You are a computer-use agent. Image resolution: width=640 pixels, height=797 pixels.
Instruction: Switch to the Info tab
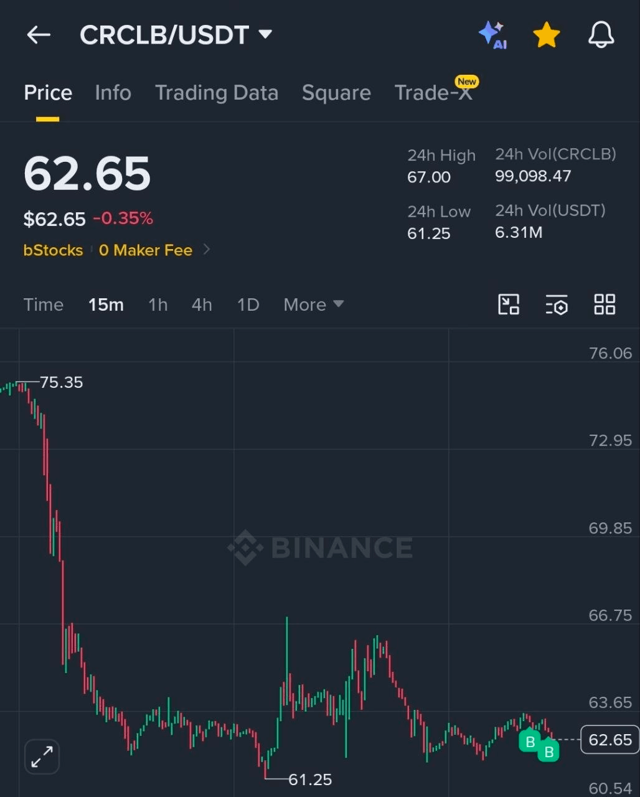click(113, 93)
